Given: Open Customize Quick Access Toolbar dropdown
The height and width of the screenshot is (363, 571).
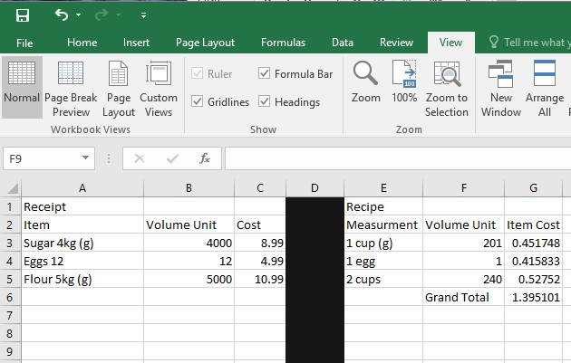Looking at the screenshot, I should 144,16.
